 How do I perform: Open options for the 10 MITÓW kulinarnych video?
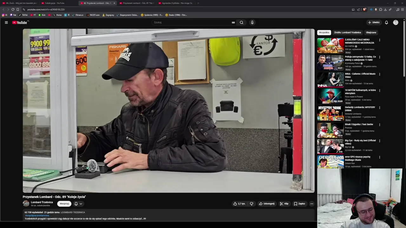[379, 91]
